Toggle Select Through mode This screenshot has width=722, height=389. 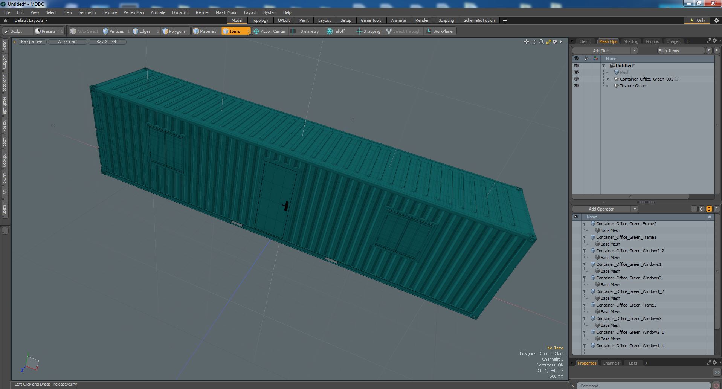click(403, 31)
